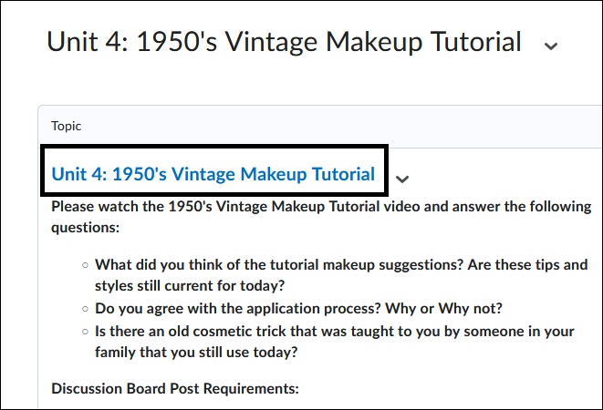Click the "Discussion Board Post Requirements:" heading
Viewport: 603px width, 410px height.
[x=174, y=389]
